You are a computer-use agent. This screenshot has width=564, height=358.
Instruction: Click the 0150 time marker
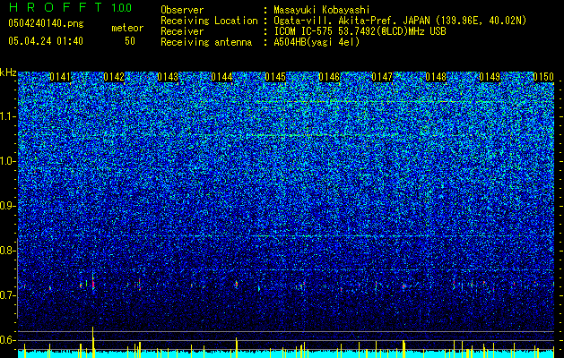point(543,77)
